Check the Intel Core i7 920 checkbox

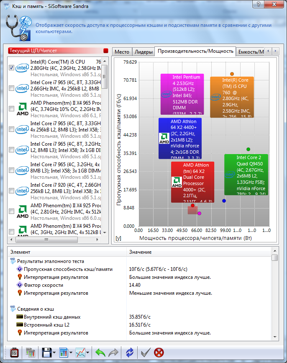click(12, 191)
